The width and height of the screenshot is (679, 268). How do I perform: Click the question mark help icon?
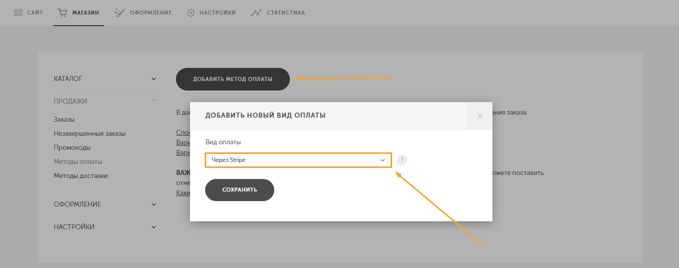point(402,160)
